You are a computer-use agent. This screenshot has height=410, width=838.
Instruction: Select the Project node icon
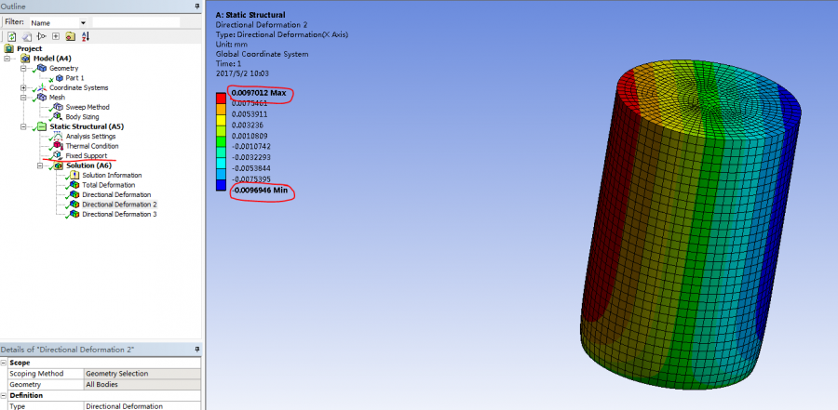(x=9, y=48)
